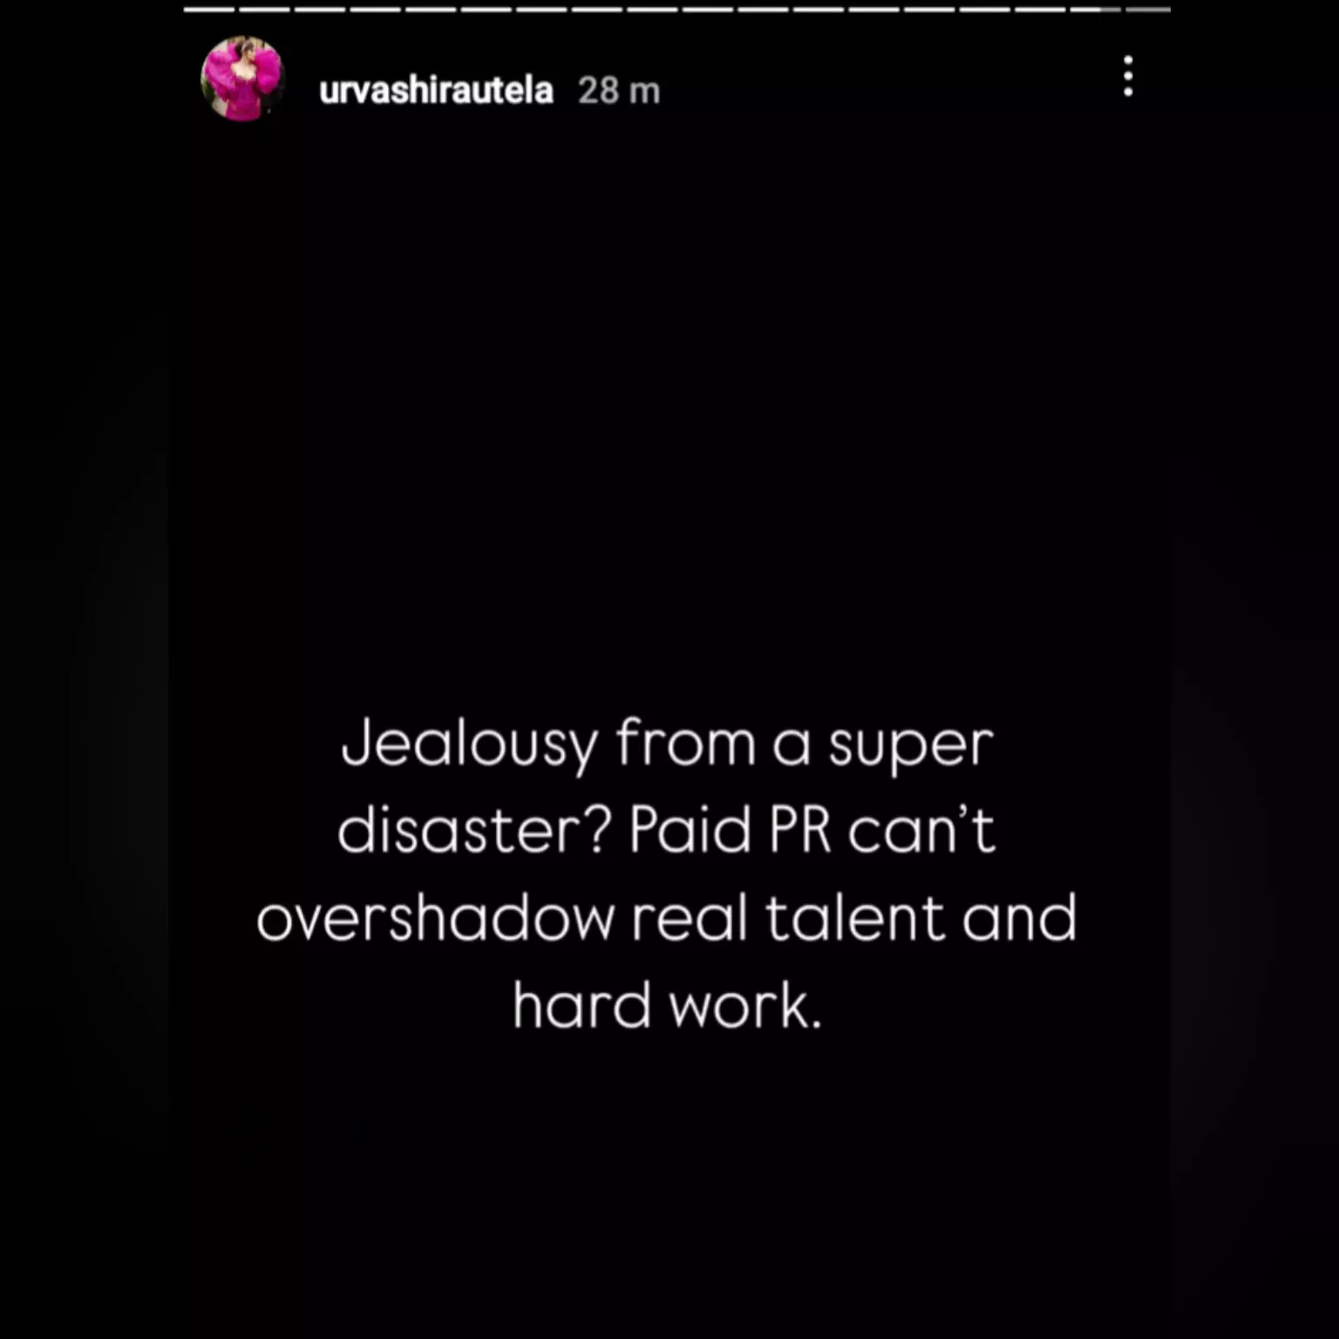The width and height of the screenshot is (1339, 1339).
Task: Select the first story progress segment
Action: 209,10
